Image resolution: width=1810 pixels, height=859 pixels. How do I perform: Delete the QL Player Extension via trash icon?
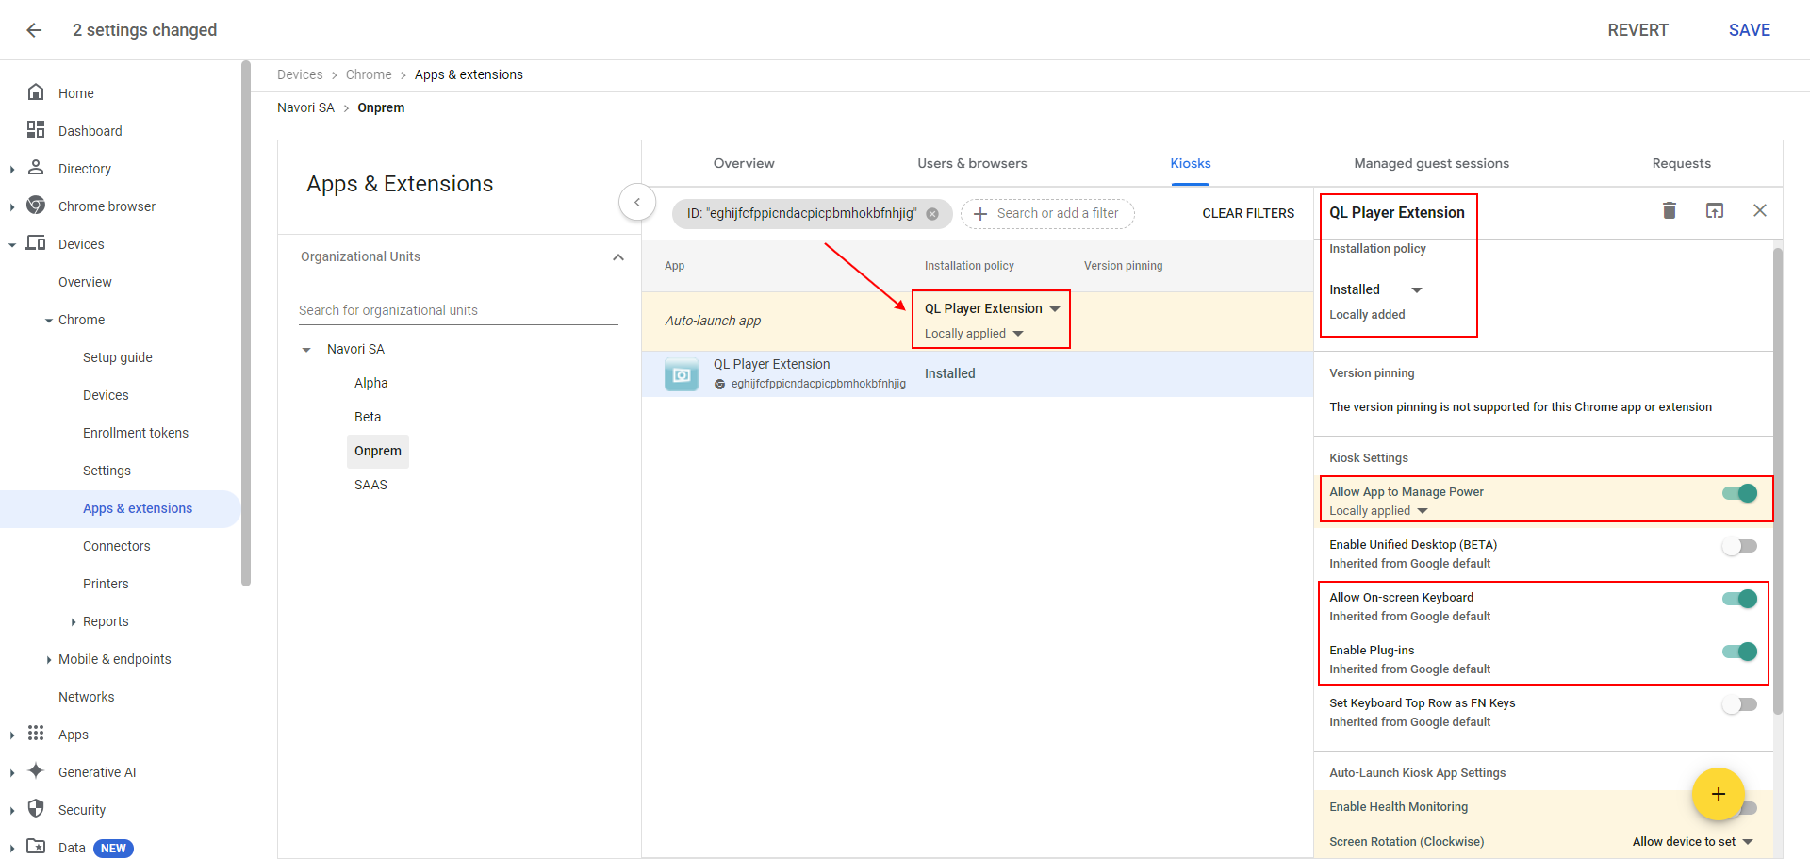tap(1670, 210)
